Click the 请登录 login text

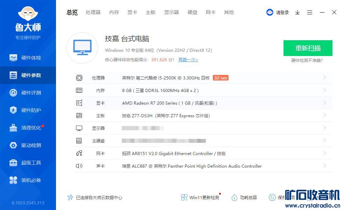[x=282, y=13]
